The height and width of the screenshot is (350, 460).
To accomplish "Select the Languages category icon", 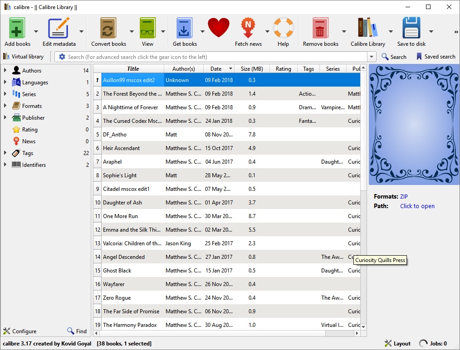I will (x=16, y=83).
